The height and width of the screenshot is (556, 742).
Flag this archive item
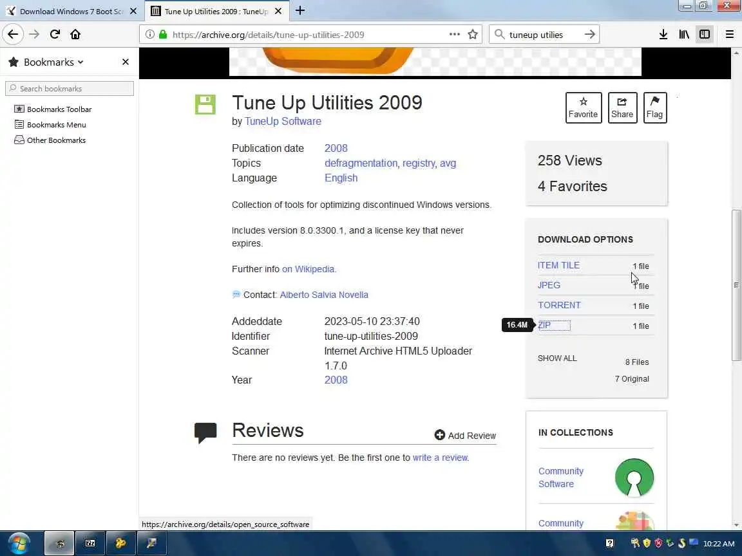(x=654, y=108)
